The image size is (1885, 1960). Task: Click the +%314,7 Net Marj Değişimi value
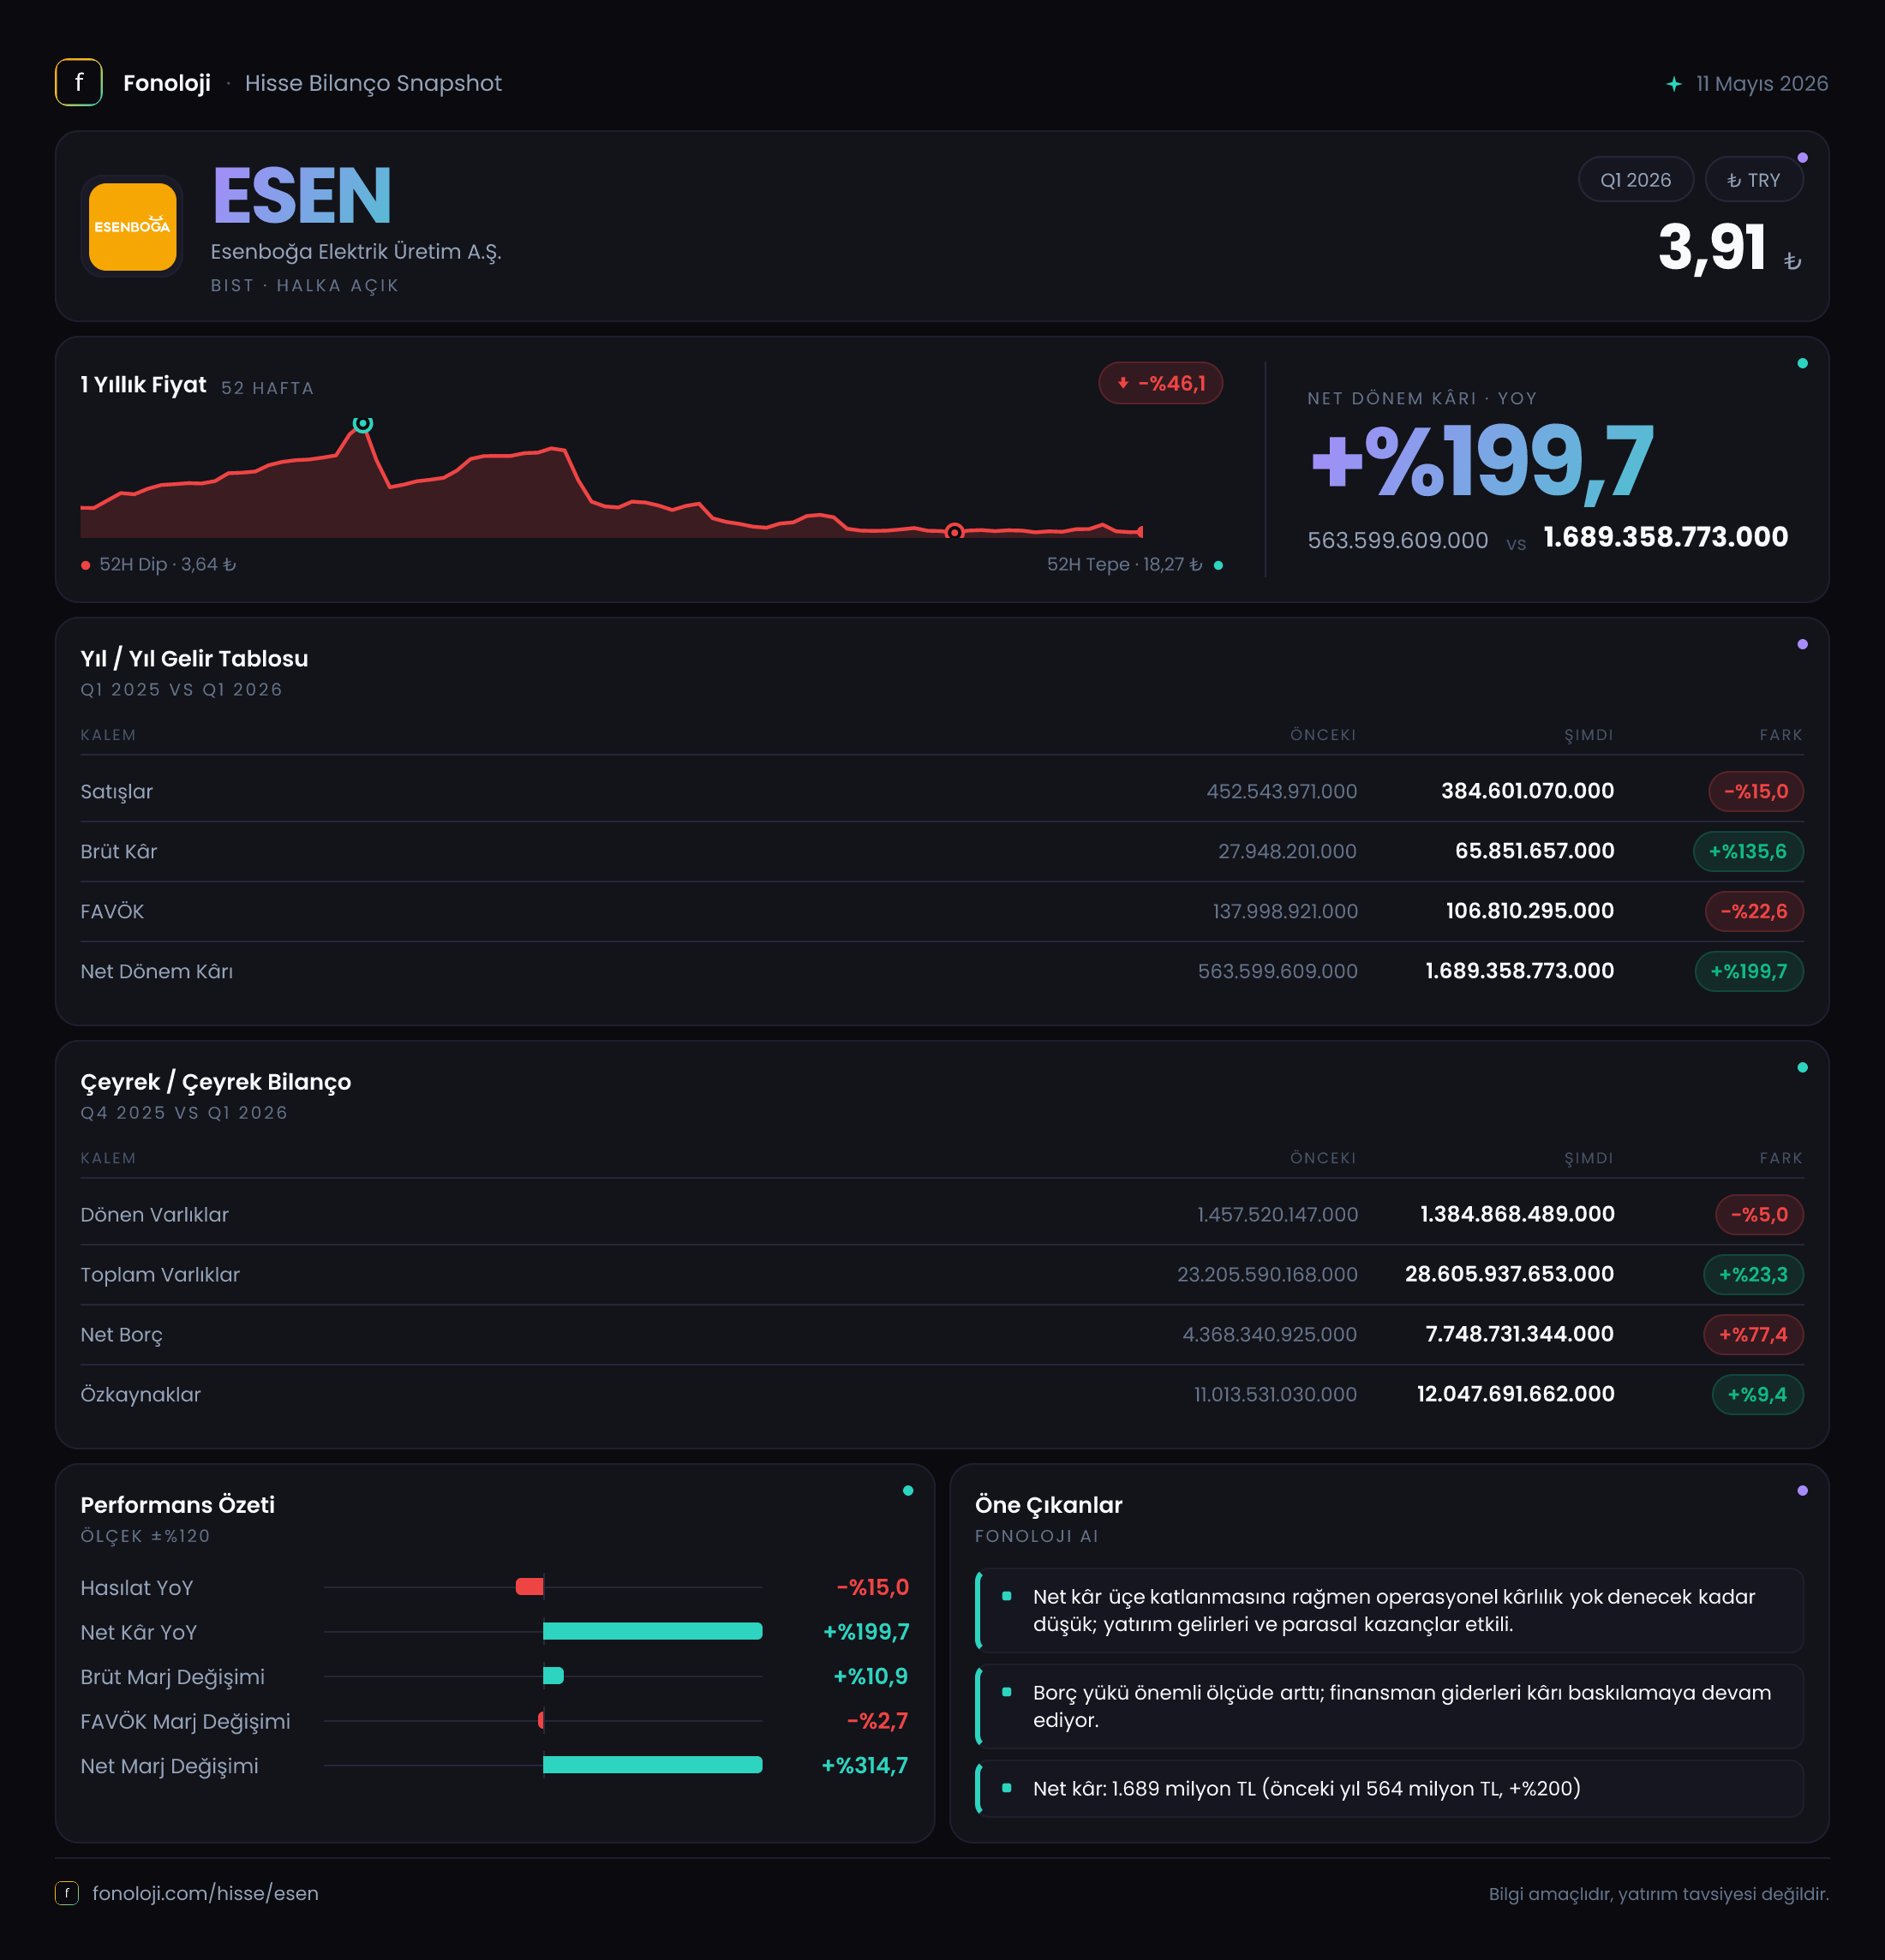click(x=864, y=1765)
